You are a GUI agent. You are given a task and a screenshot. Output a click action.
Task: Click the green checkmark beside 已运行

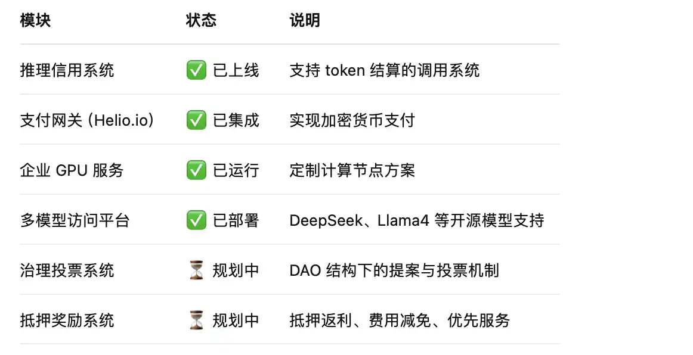(196, 171)
